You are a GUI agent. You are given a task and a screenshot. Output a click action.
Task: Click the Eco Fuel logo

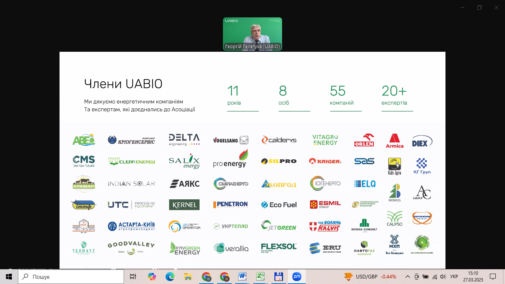tap(279, 205)
